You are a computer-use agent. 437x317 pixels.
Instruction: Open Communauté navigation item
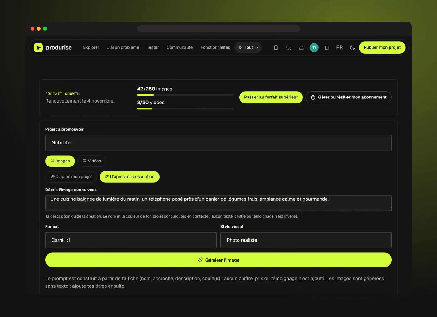[x=179, y=47]
